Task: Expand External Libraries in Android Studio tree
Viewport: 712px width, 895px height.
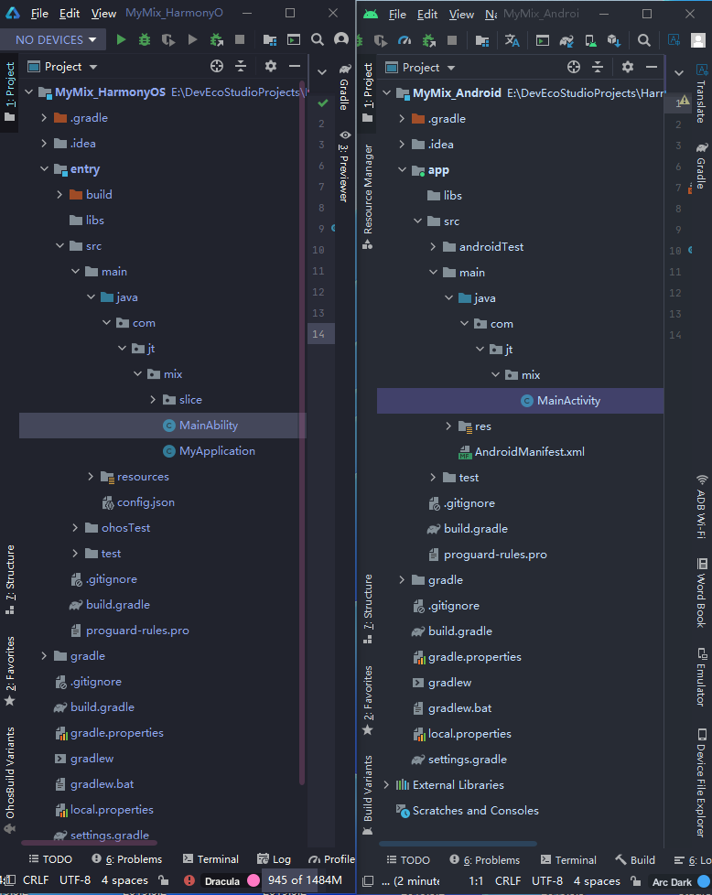Action: [386, 785]
